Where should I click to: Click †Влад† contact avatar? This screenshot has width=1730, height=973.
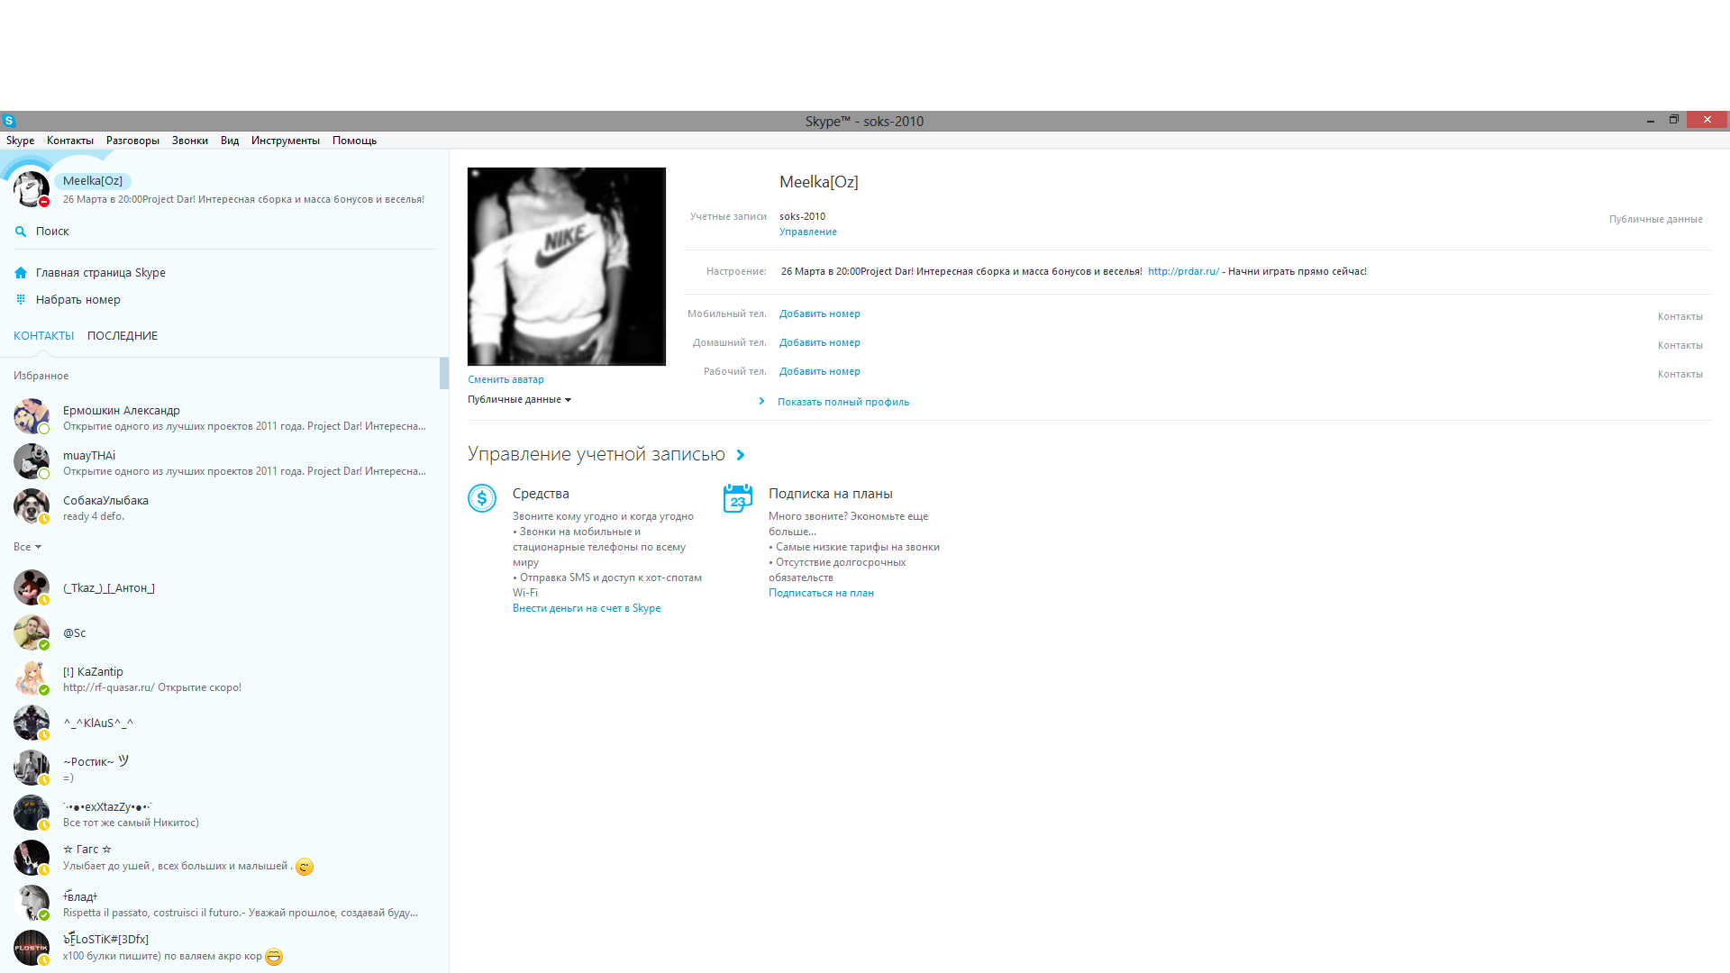(x=32, y=903)
